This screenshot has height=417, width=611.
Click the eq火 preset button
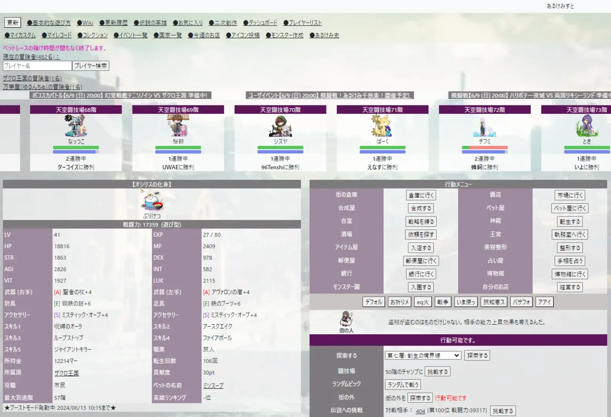pos(423,302)
